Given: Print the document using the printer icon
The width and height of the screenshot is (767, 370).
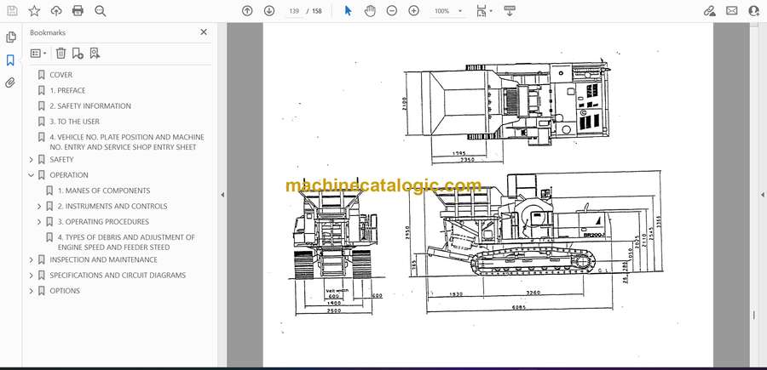Looking at the screenshot, I should point(78,11).
